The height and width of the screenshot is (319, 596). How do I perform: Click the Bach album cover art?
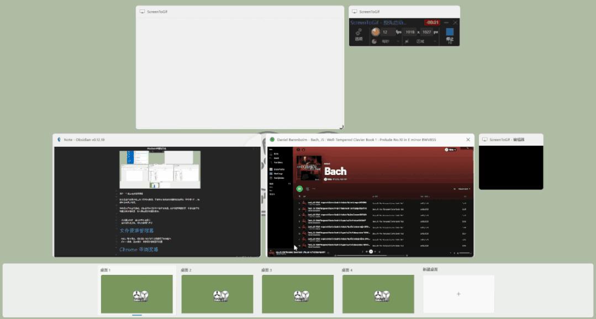pos(309,168)
